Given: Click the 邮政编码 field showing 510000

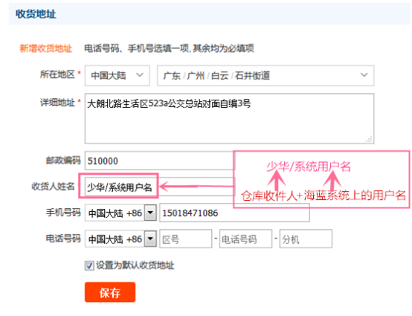Looking at the screenshot, I should [159, 161].
